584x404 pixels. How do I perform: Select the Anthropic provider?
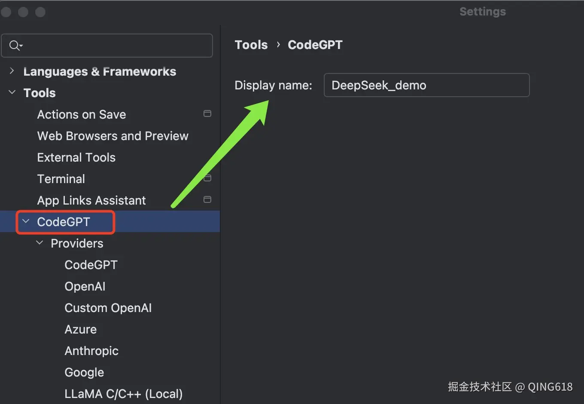pos(91,351)
